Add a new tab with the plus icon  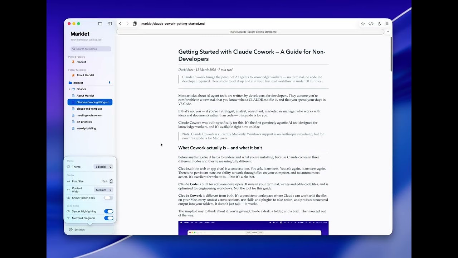pos(388,32)
